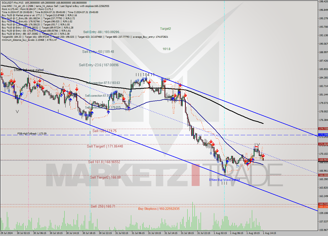
Task: Click the '1 Aug 14:15' time axis label
Action: [269, 233]
